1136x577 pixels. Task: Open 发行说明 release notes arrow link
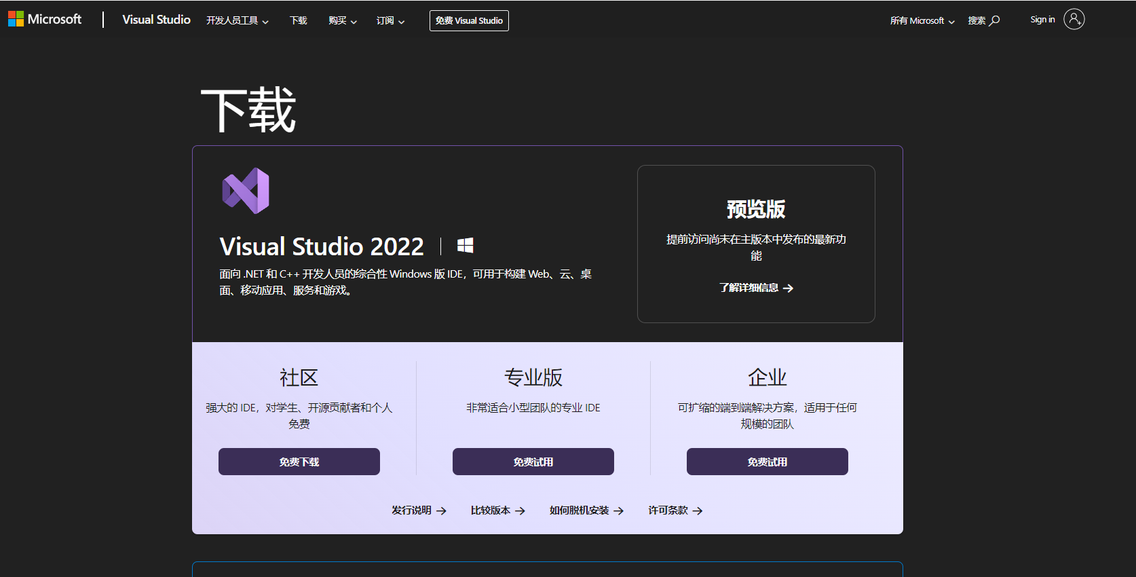click(x=419, y=510)
